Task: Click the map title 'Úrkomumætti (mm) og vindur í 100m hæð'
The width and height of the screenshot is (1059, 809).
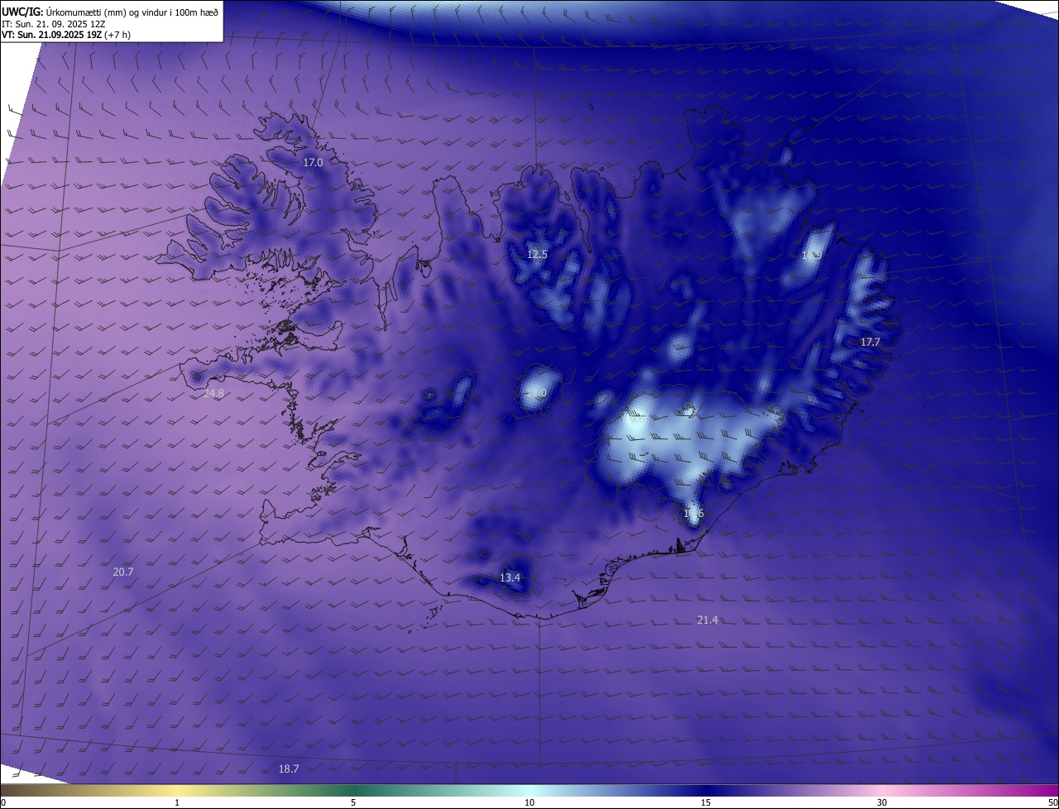Action: [x=132, y=12]
